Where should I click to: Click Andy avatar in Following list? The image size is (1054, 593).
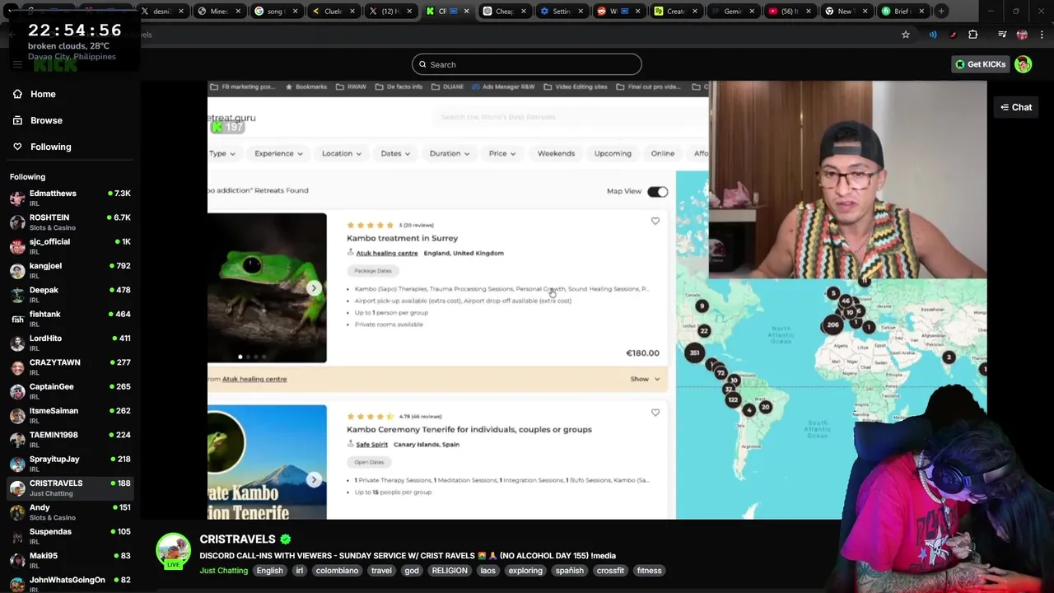tap(17, 512)
